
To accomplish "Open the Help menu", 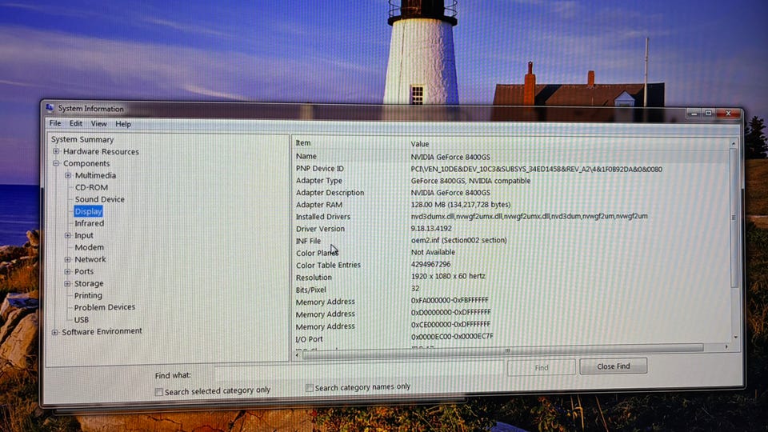I will (x=123, y=124).
